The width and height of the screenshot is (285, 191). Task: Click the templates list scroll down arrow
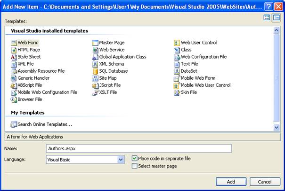(277, 127)
